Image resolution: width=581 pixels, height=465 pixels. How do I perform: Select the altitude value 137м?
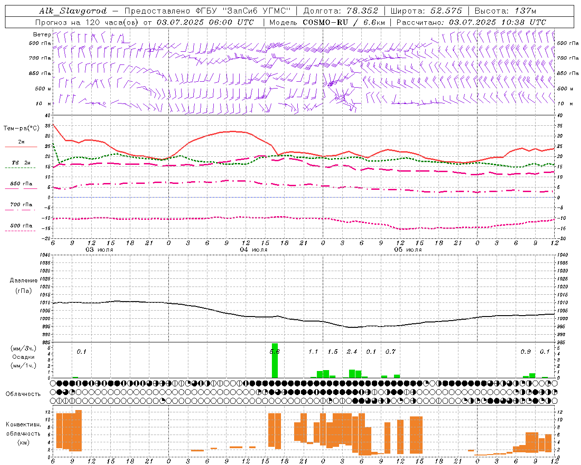tap(526, 11)
